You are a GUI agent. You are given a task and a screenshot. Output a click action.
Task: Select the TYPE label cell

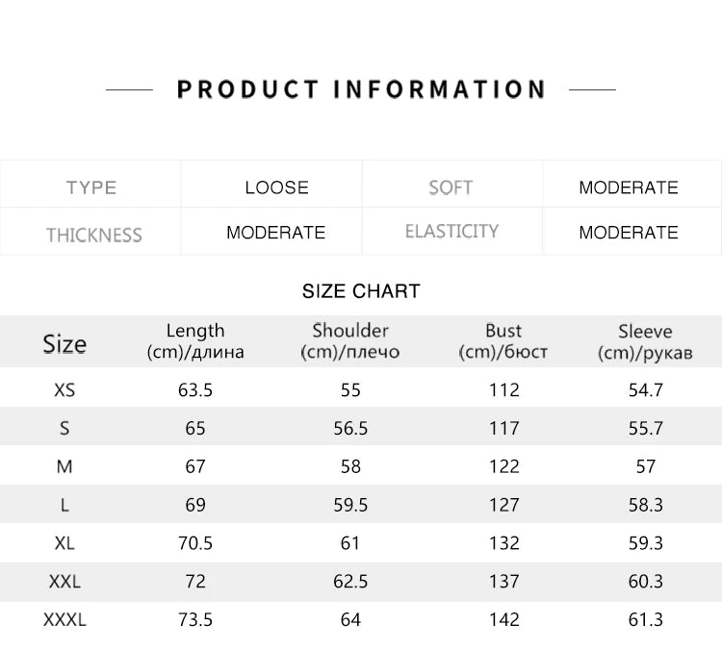[91, 187]
